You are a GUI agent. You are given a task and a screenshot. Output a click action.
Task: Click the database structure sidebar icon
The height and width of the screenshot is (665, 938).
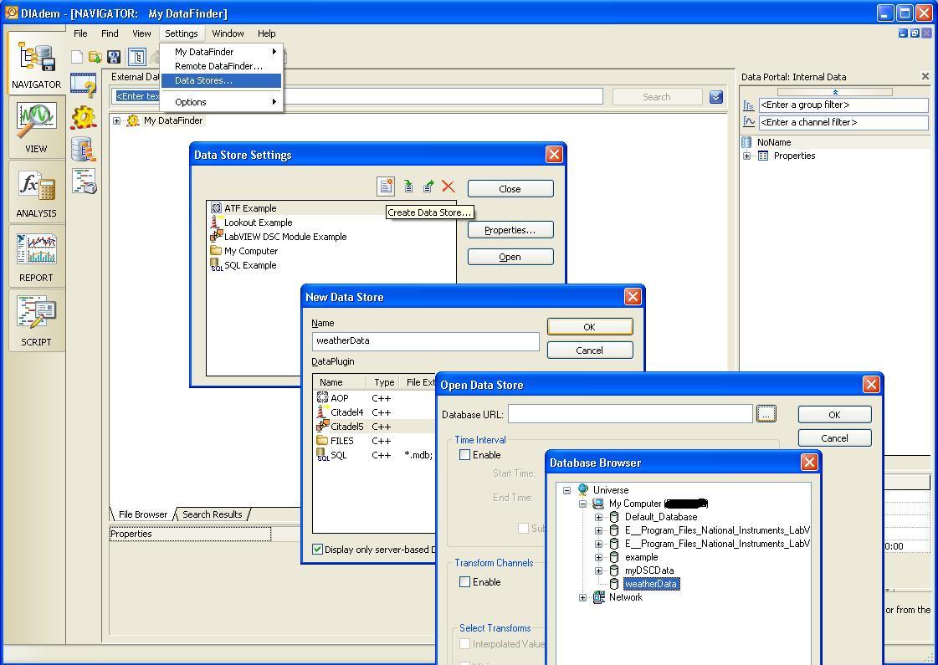click(x=83, y=150)
